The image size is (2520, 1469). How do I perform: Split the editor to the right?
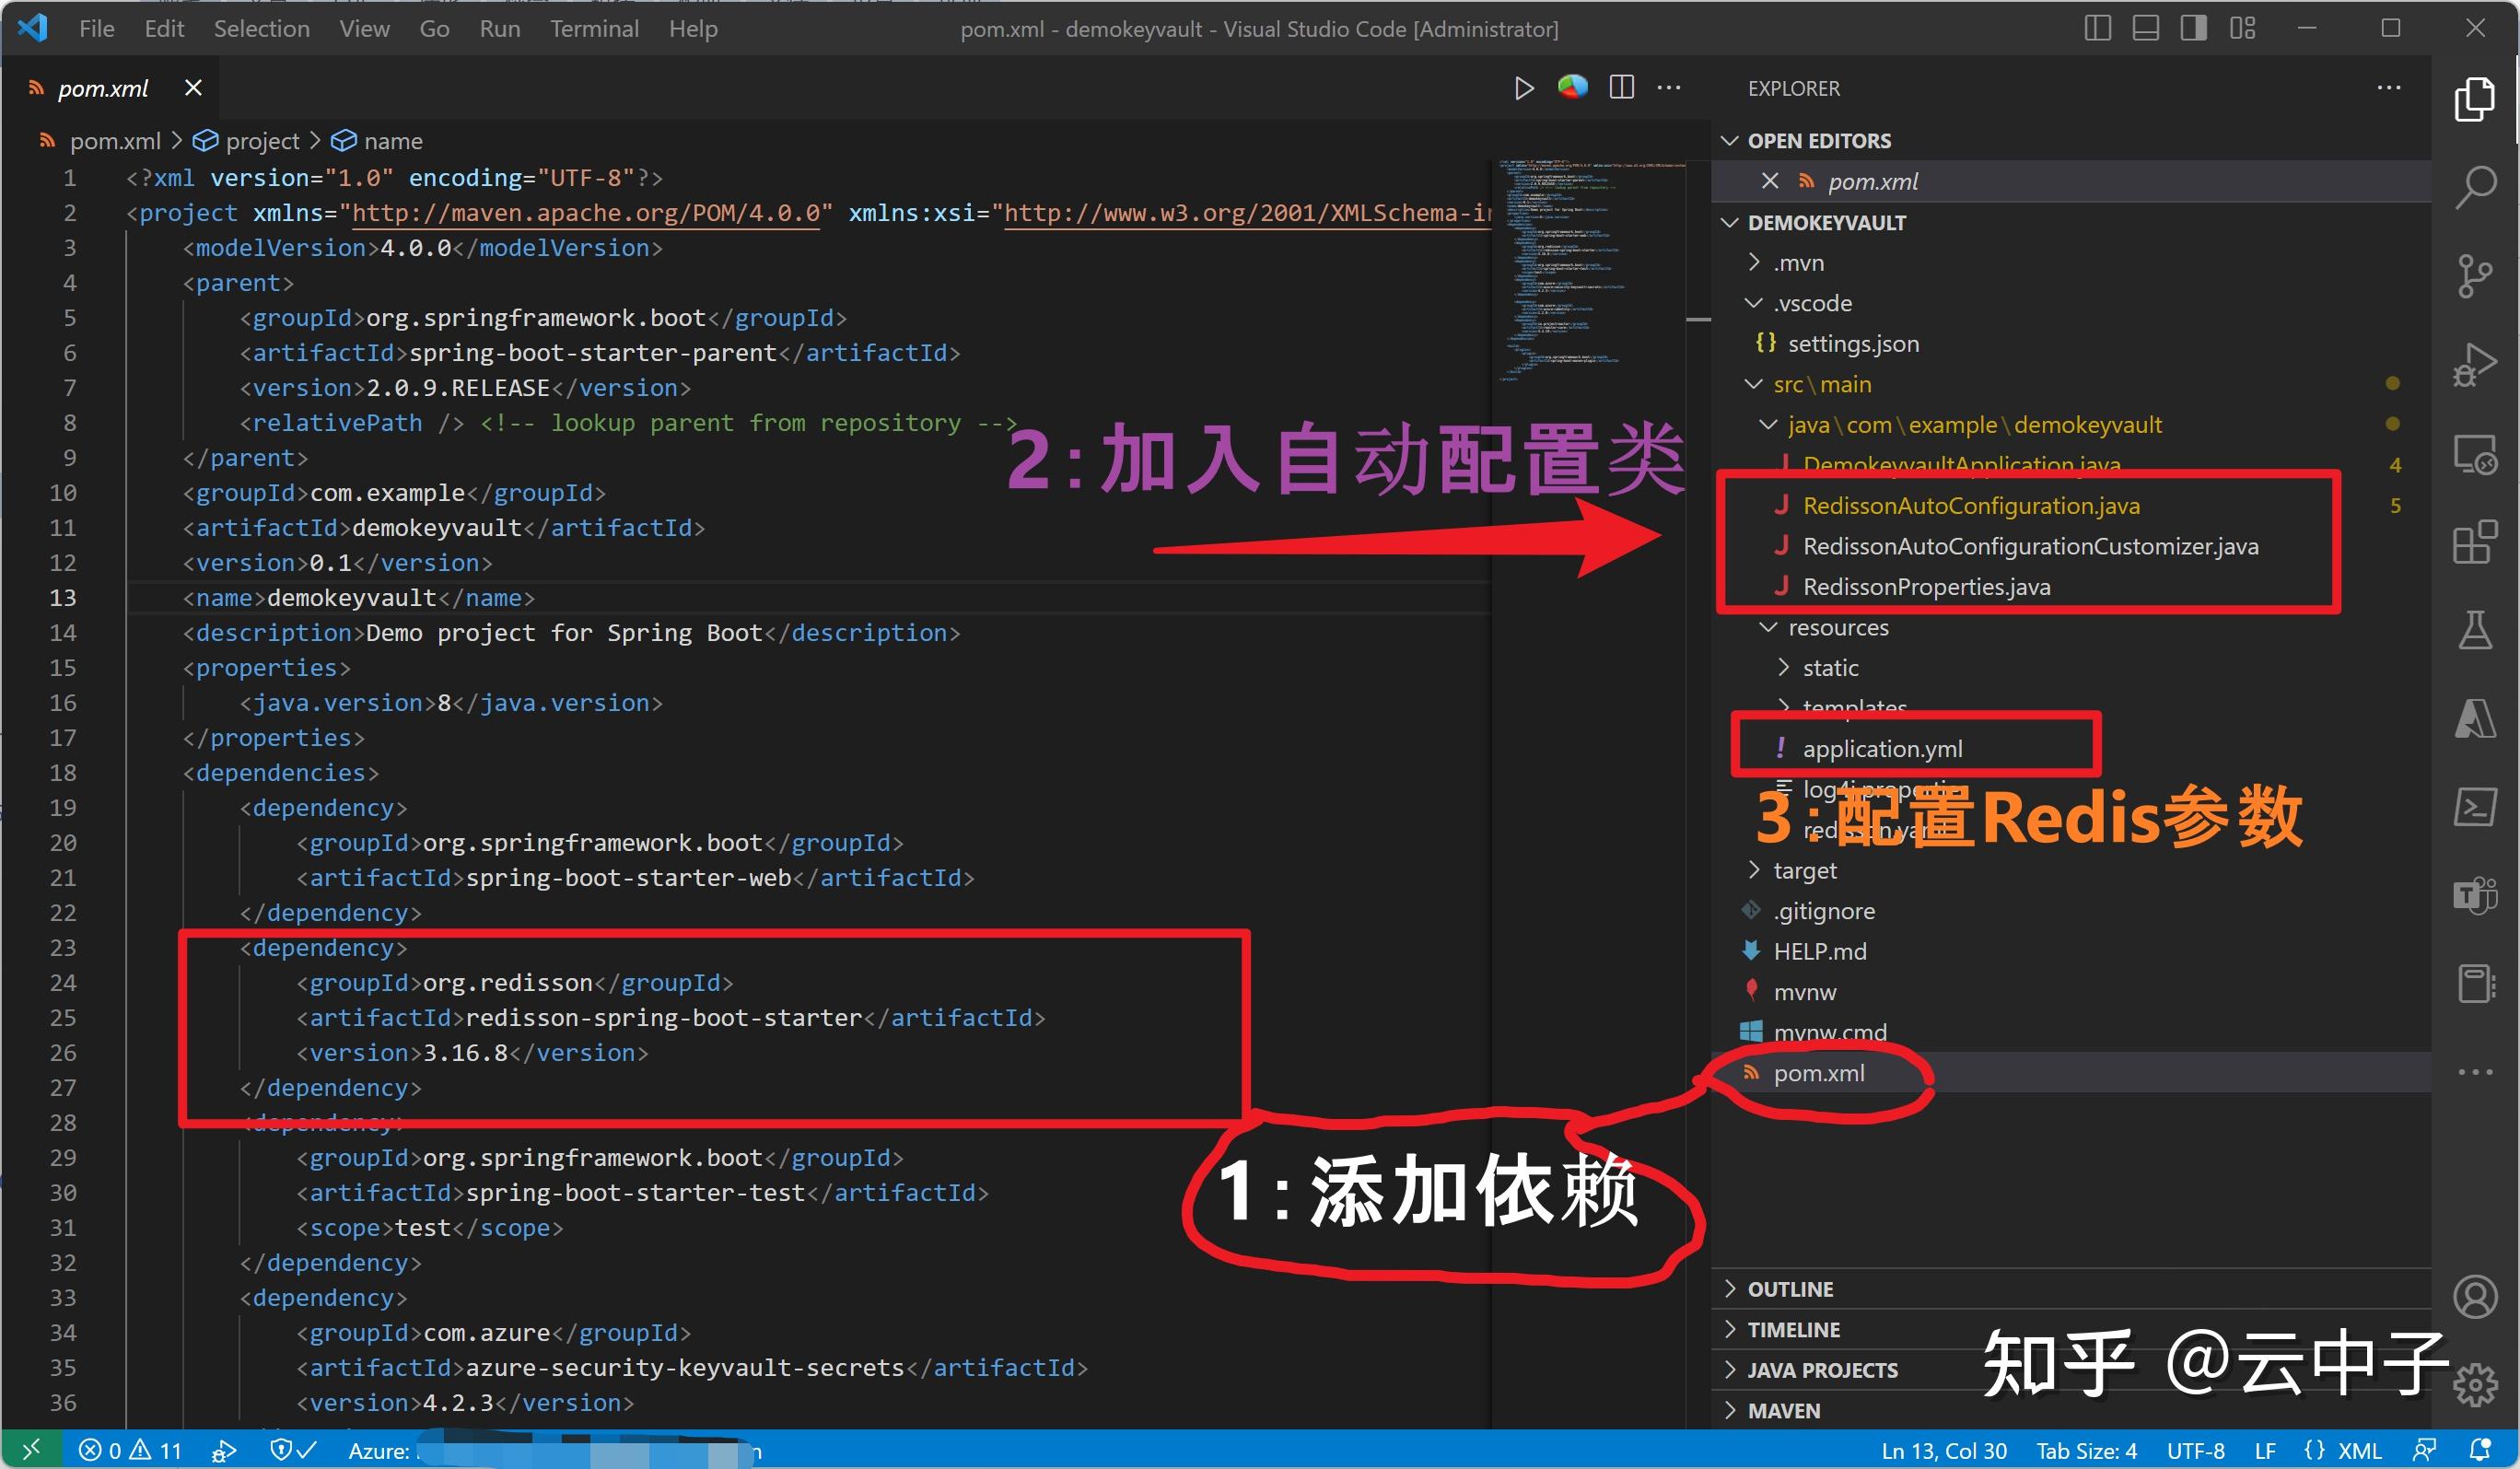tap(1620, 88)
